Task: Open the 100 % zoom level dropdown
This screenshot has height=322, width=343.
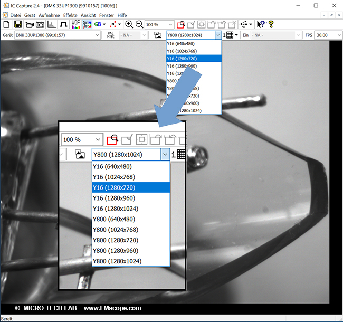Action: pos(169,25)
